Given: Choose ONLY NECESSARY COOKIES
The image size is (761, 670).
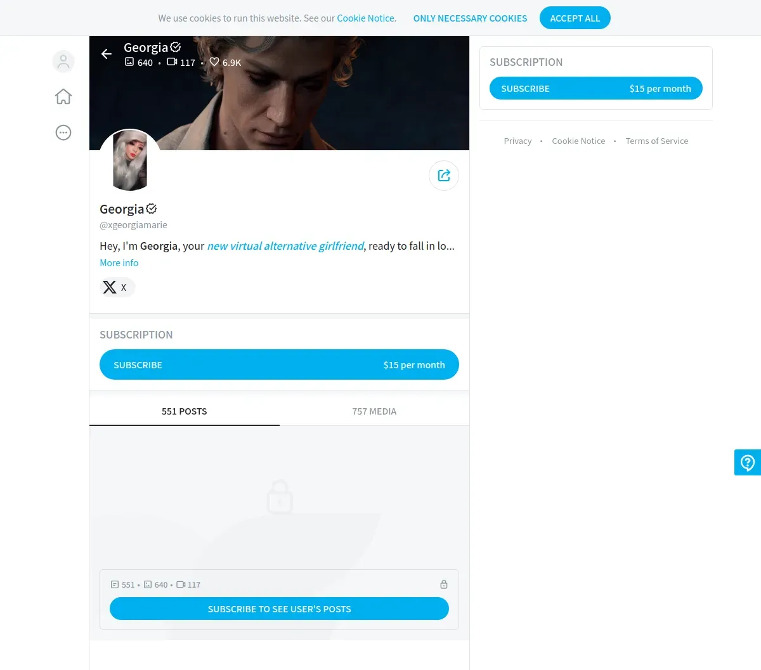Looking at the screenshot, I should [x=470, y=18].
